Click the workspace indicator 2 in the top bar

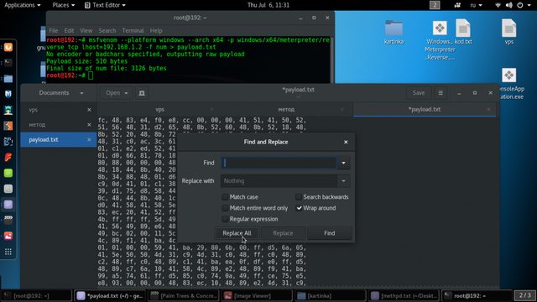pyautogui.click(x=435, y=5)
